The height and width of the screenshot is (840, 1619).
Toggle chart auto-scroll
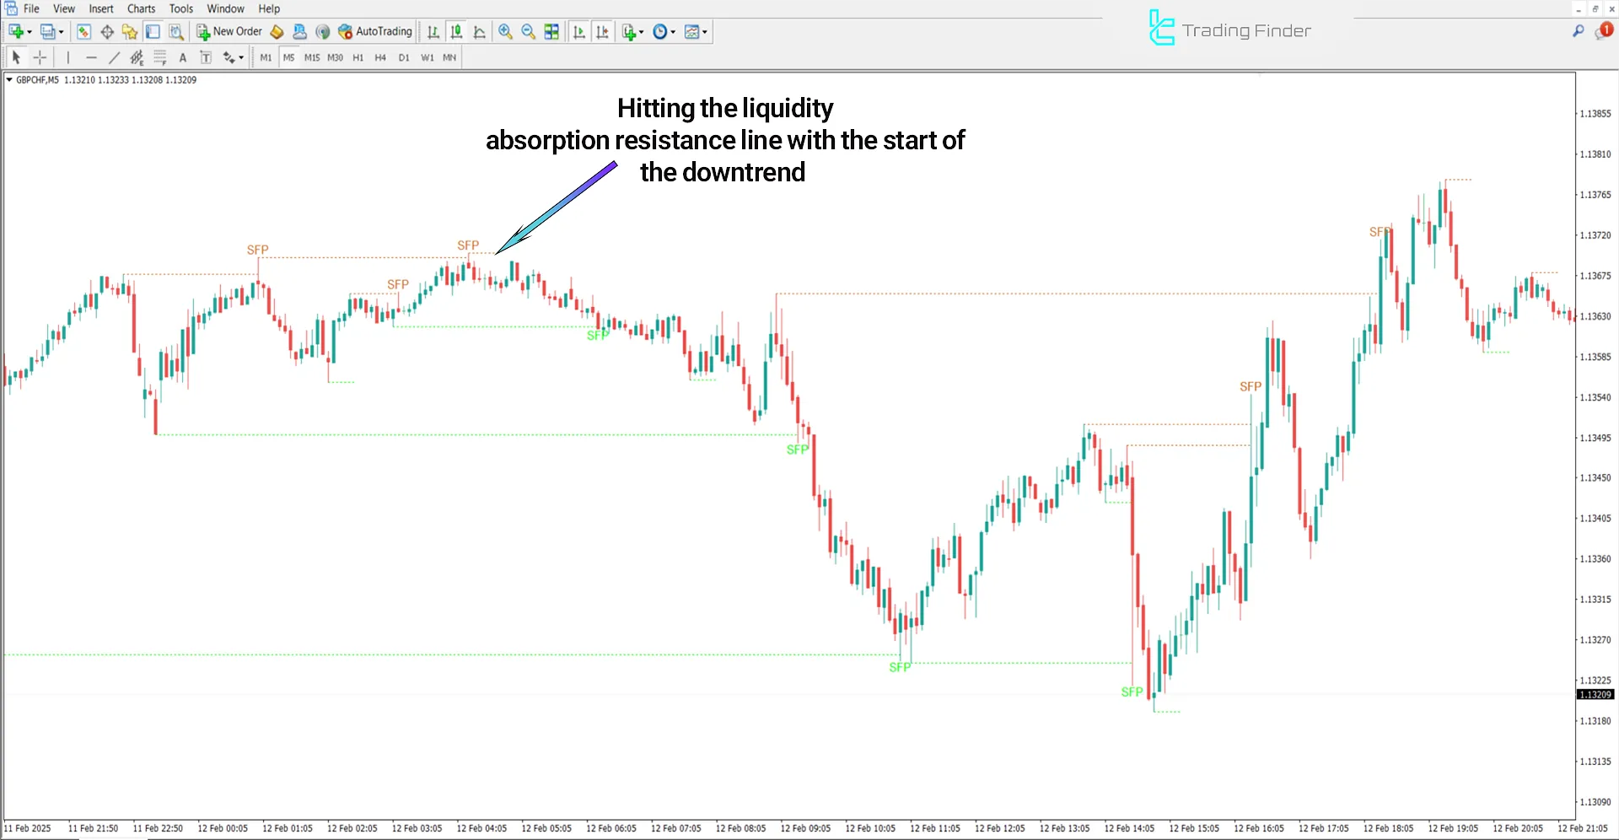[x=579, y=31]
